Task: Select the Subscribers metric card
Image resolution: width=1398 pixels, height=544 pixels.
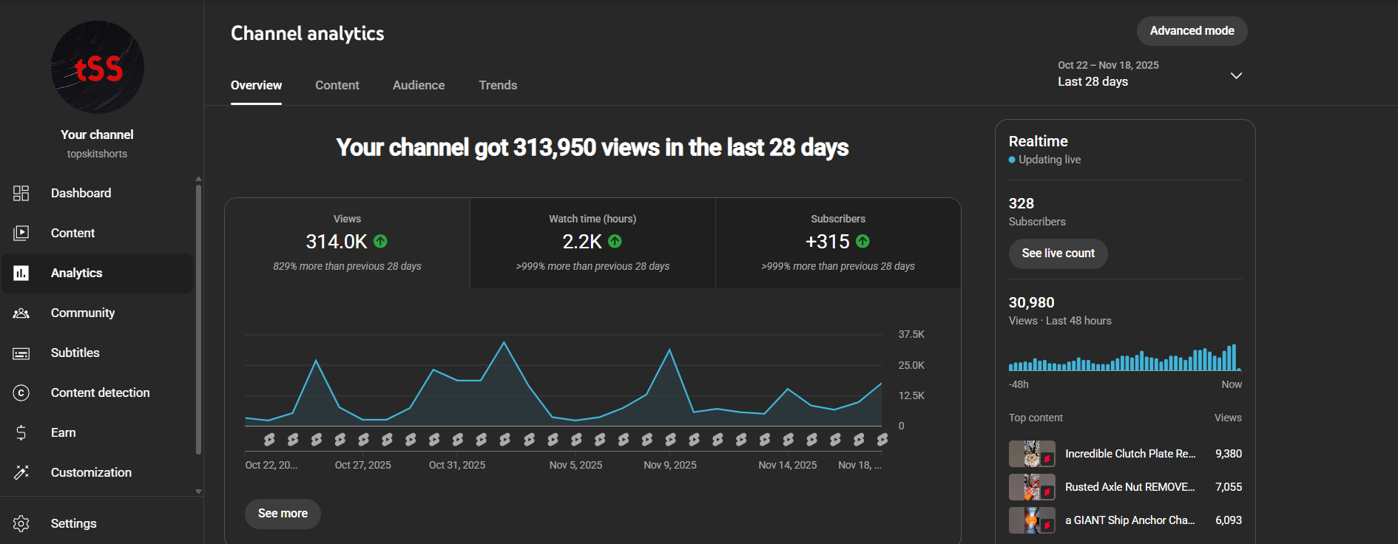Action: (x=838, y=242)
